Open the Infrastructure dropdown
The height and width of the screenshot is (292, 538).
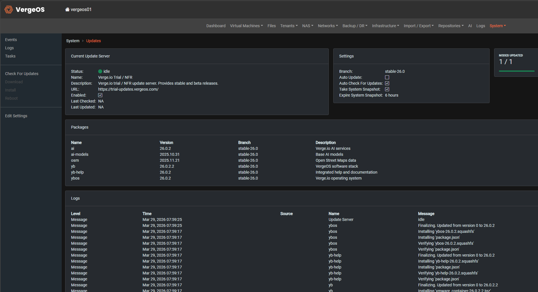385,26
